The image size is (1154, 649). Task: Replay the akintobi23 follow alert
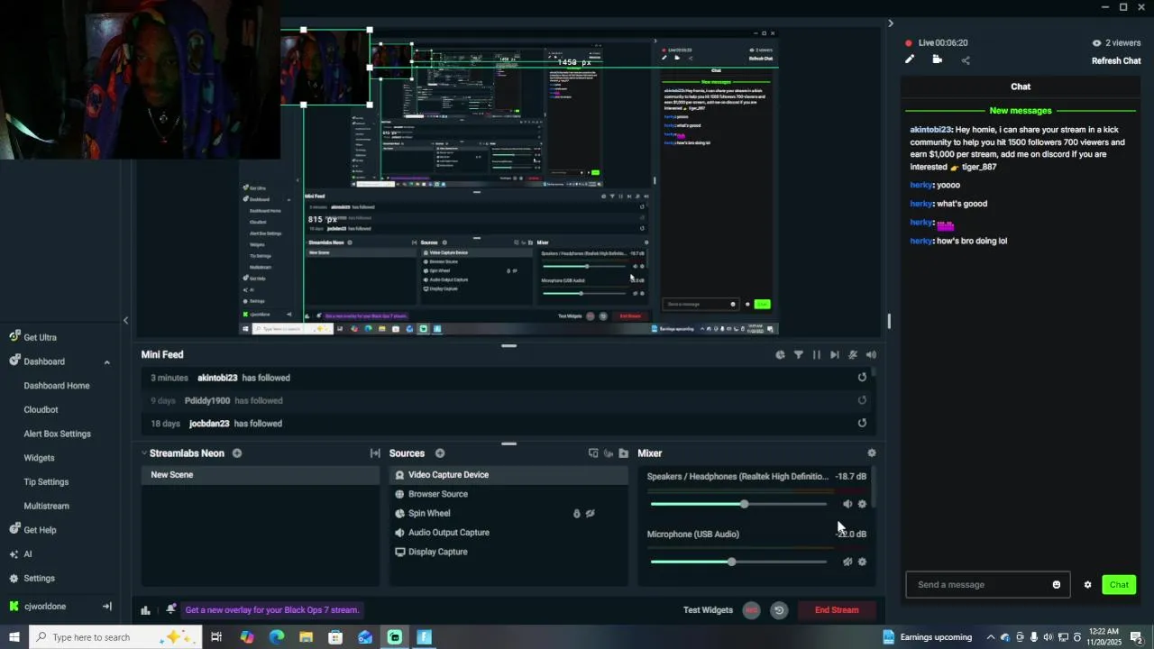pyautogui.click(x=862, y=378)
